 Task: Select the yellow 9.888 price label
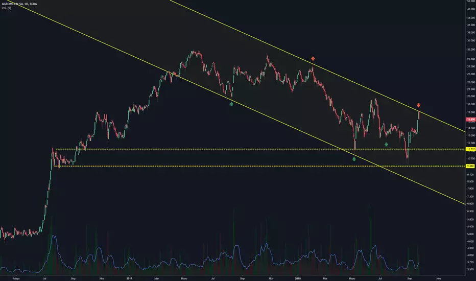[x=470, y=166]
